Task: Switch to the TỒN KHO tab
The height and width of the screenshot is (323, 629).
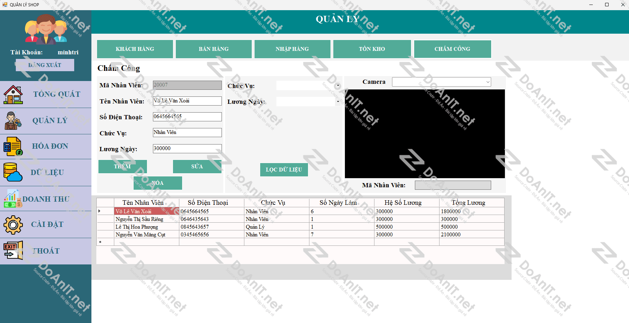Action: tap(372, 49)
